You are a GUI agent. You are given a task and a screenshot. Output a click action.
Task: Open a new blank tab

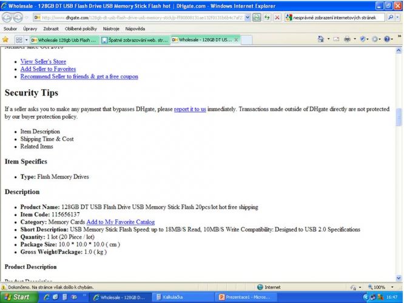click(x=246, y=40)
